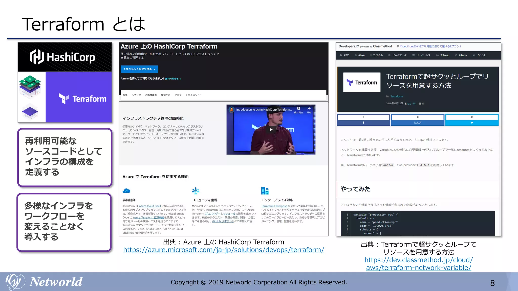
Task: Open the ビッグデータ menu item
Action: [397, 55]
